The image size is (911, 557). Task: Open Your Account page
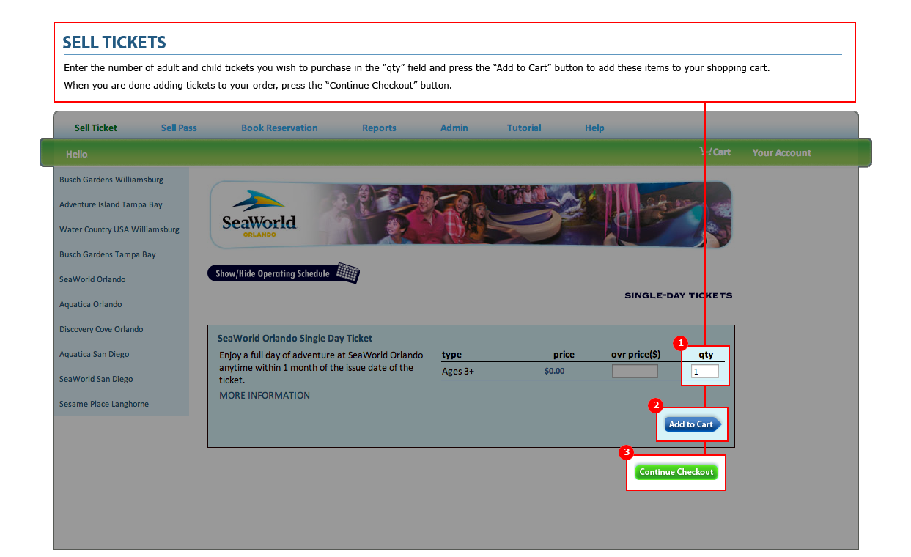pos(781,152)
